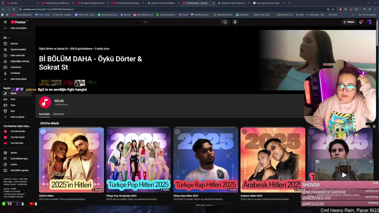Open İçerik bildirme geçmişi
This screenshot has height=213, width=379.
17,159
